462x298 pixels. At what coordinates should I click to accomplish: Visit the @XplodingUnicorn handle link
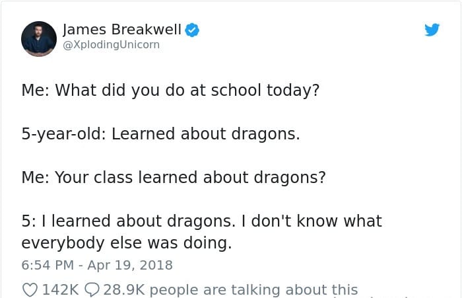tap(112, 45)
